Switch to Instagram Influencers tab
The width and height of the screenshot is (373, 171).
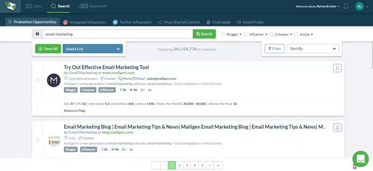tap(84, 22)
